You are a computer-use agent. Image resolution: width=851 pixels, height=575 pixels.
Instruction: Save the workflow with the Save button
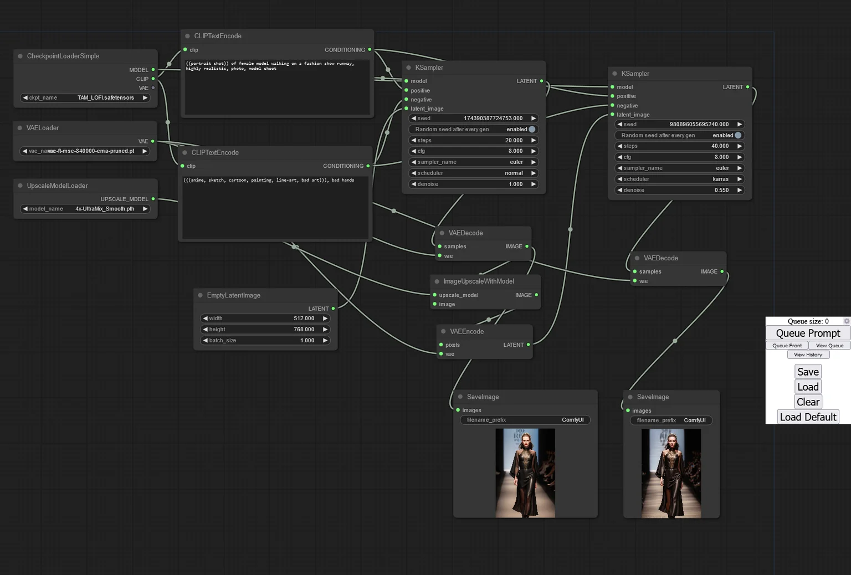pos(808,372)
